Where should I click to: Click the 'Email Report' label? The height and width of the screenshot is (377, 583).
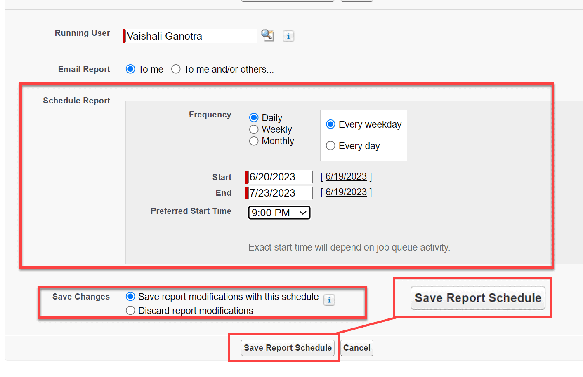pos(84,69)
